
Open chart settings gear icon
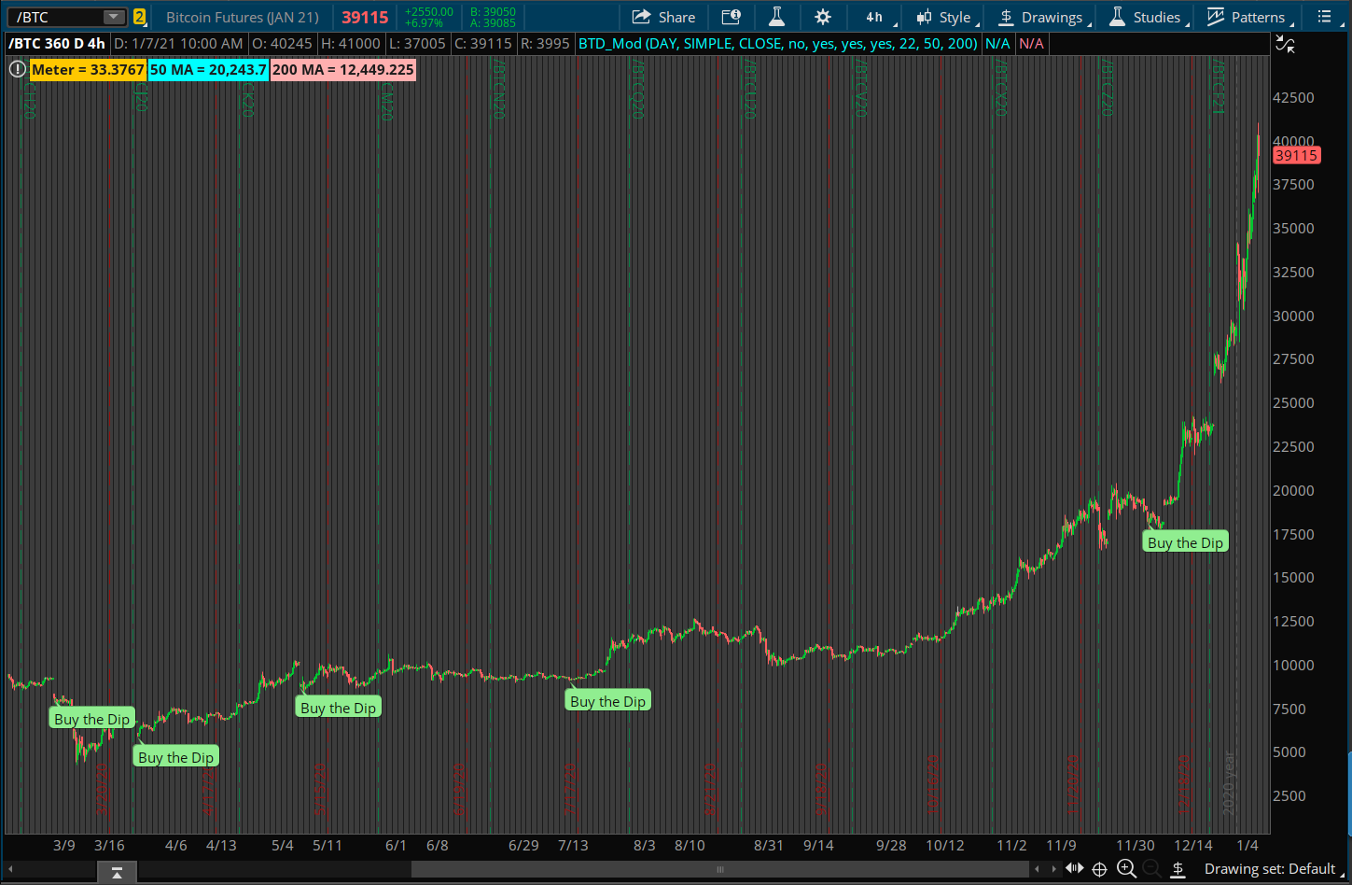point(822,17)
